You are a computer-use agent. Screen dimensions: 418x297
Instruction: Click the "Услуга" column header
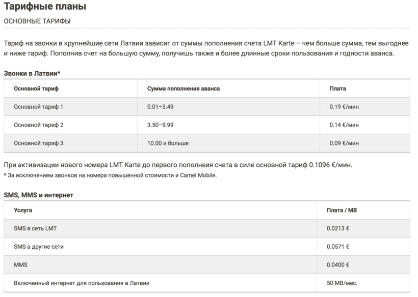pos(23,210)
